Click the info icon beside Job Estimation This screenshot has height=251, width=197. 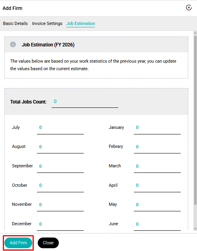[x=13, y=44]
